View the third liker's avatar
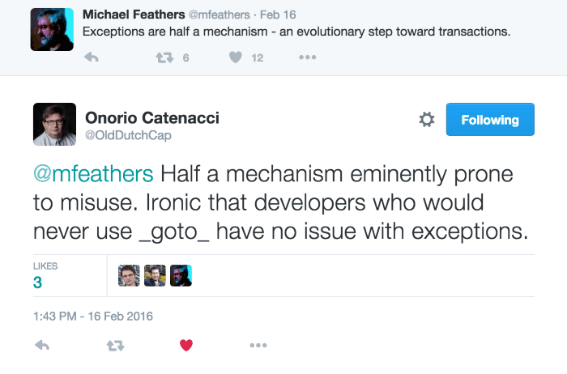This screenshot has height=374, width=567. [x=181, y=276]
